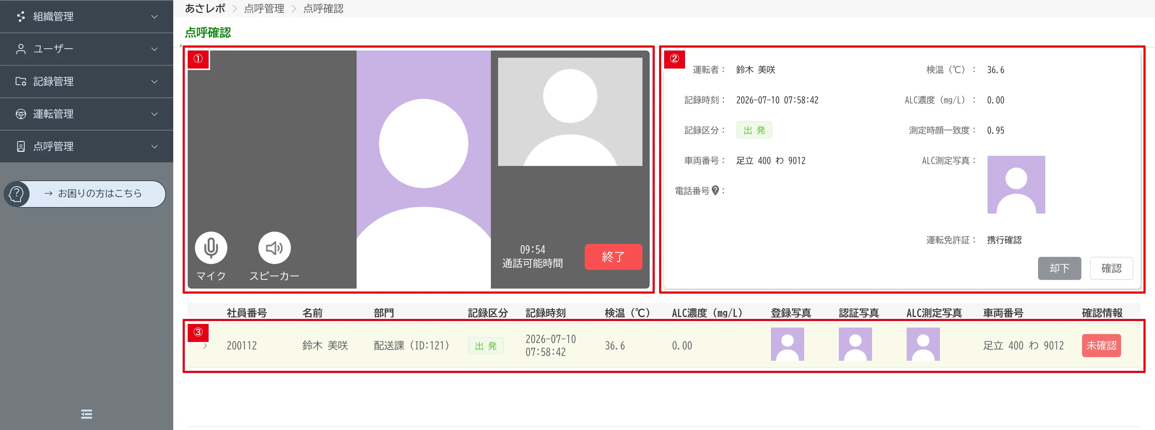This screenshot has width=1155, height=430.
Task: Open the ALC測定写真 thumbnail in the table row
Action: tap(923, 344)
